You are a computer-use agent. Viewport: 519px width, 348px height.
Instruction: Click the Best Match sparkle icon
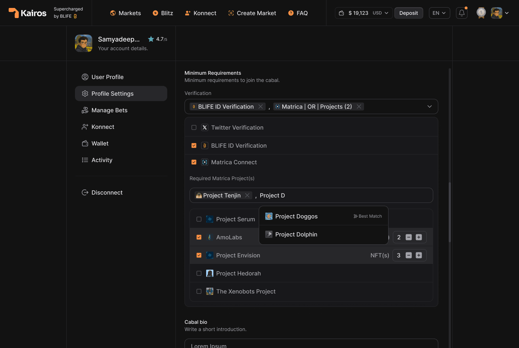(x=355, y=216)
